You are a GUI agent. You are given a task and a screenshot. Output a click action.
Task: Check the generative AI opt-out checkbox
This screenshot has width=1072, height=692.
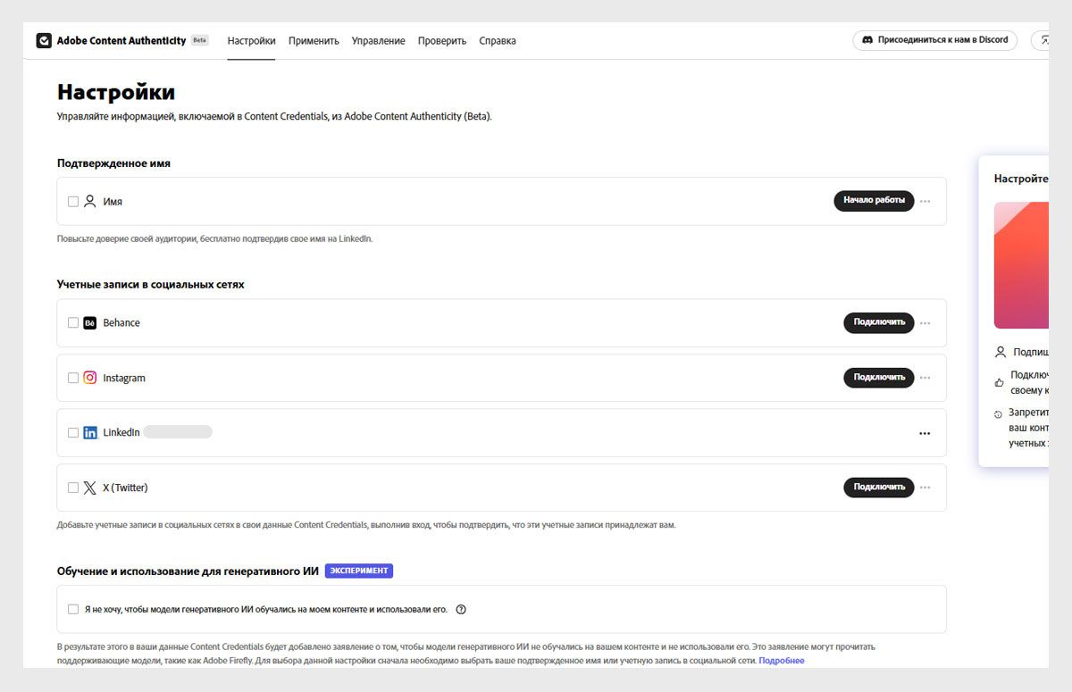73,610
